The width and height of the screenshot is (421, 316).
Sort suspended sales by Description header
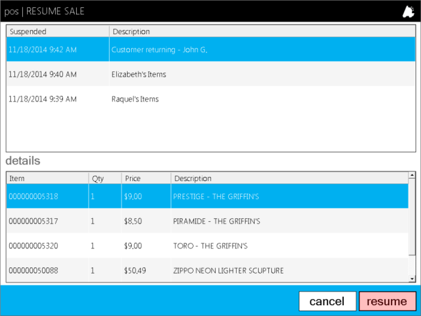(x=262, y=32)
